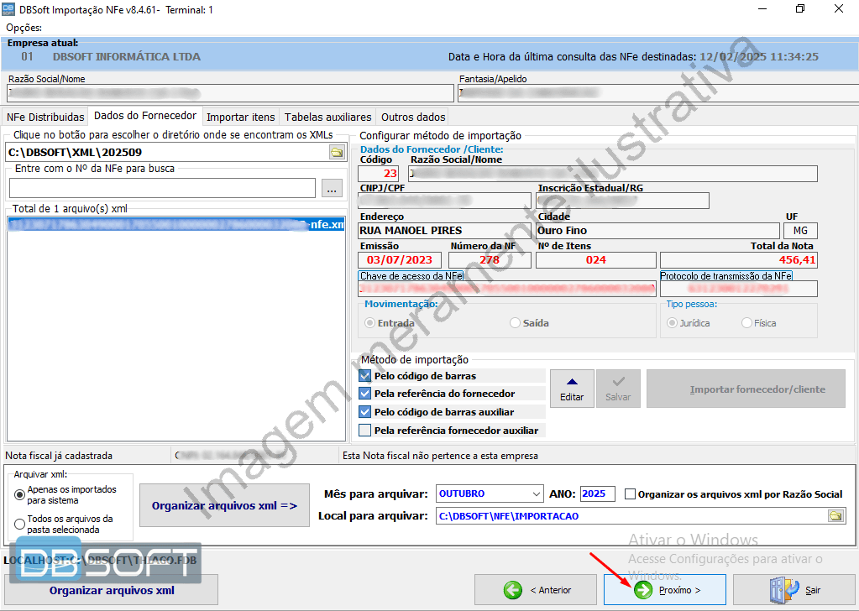This screenshot has width=859, height=611.
Task: Select Todos os arquivos da pasta selecionada
Action: point(20,525)
